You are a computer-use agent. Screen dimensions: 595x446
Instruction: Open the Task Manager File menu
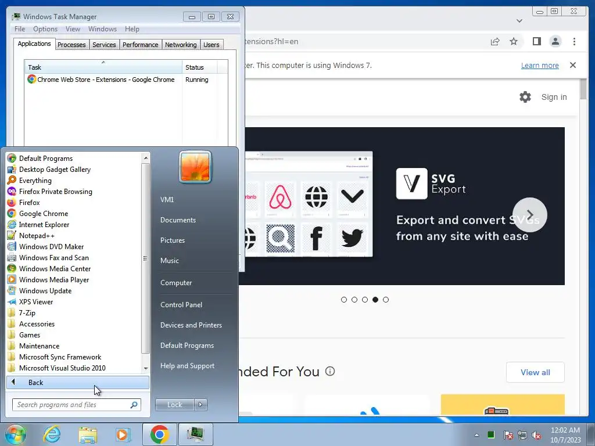point(20,29)
